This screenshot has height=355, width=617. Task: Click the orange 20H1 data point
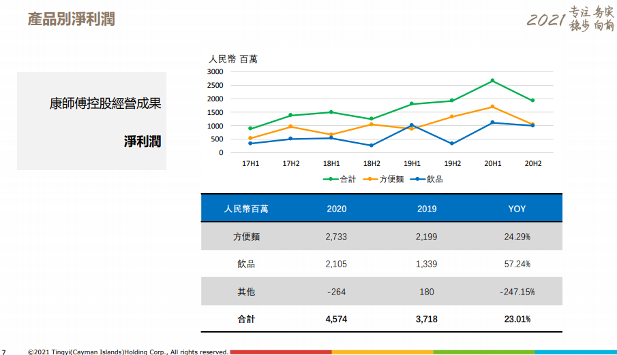coord(492,107)
